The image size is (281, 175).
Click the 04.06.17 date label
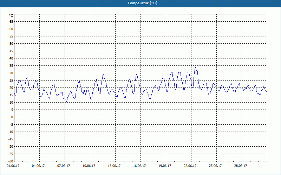click(38, 166)
